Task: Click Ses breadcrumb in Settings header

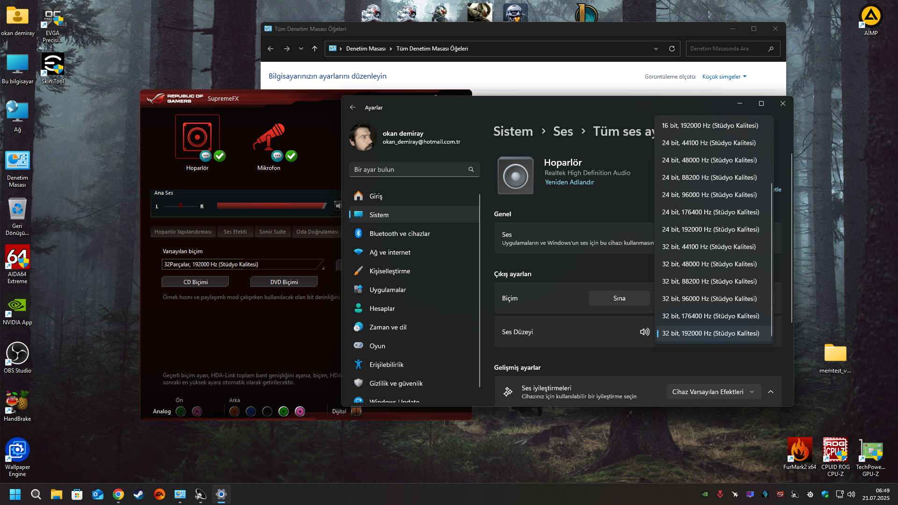Action: pos(563,132)
